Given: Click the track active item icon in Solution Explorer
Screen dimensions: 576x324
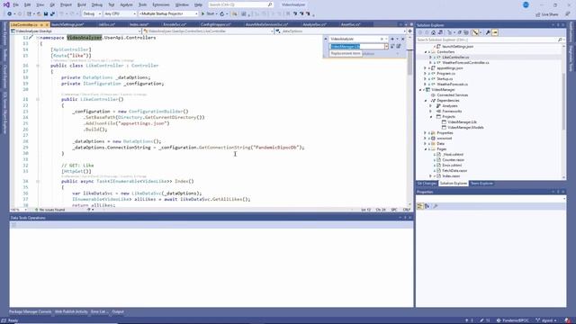Looking at the screenshot, I should coord(475,32).
